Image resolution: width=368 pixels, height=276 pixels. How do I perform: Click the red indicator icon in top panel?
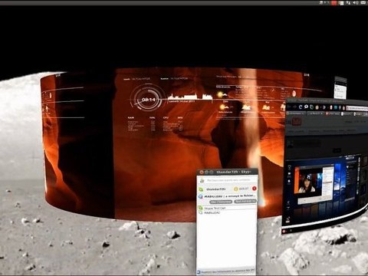coord(334,3)
